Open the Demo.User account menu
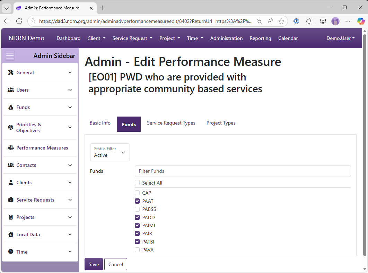This screenshot has width=368, height=273. click(x=341, y=38)
